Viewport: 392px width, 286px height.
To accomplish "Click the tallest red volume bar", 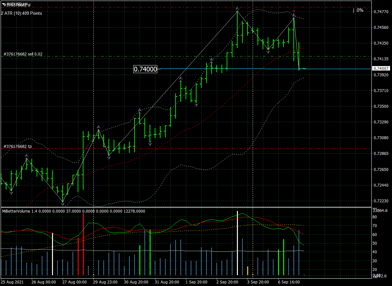I will 83,244.
